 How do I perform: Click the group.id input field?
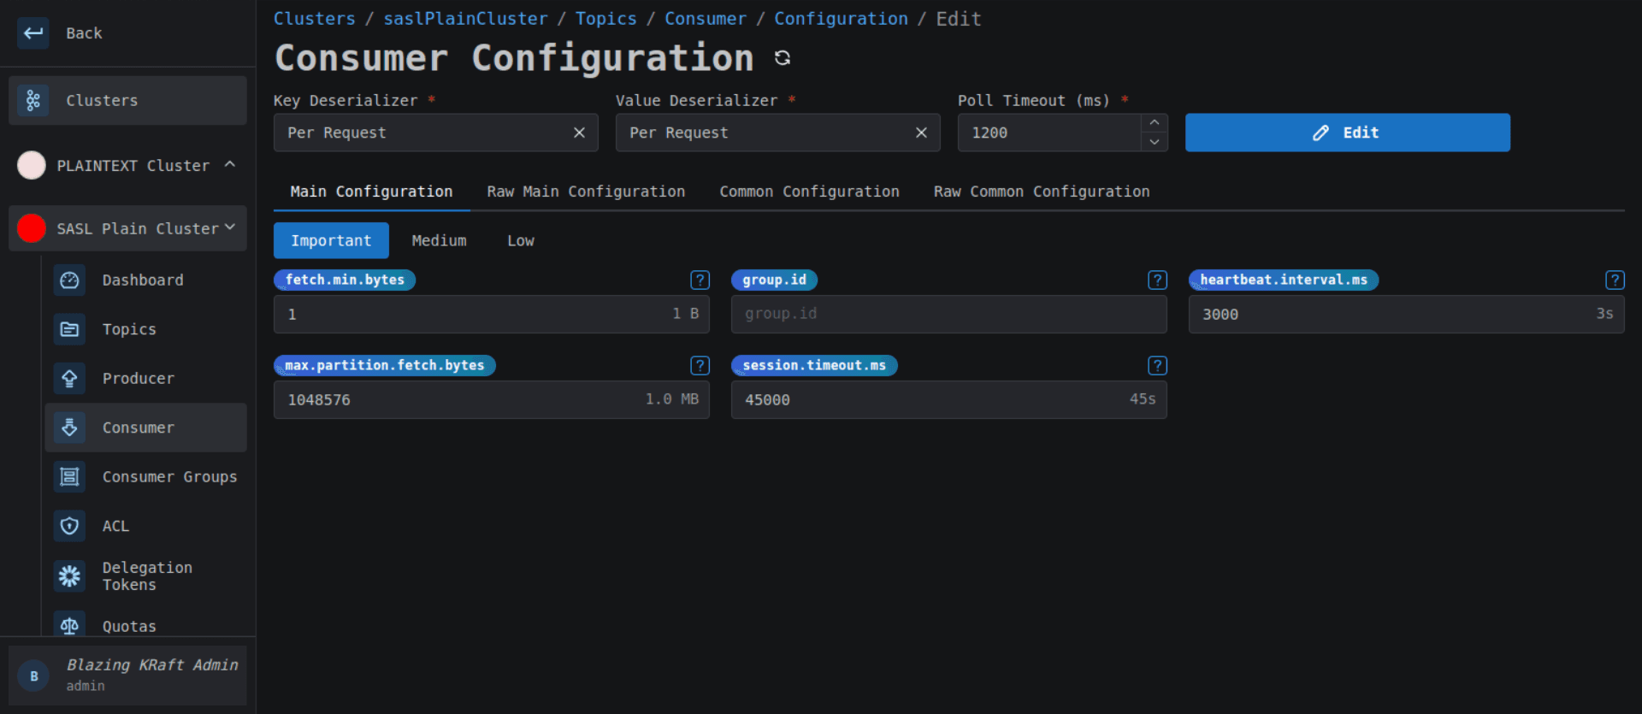(948, 314)
